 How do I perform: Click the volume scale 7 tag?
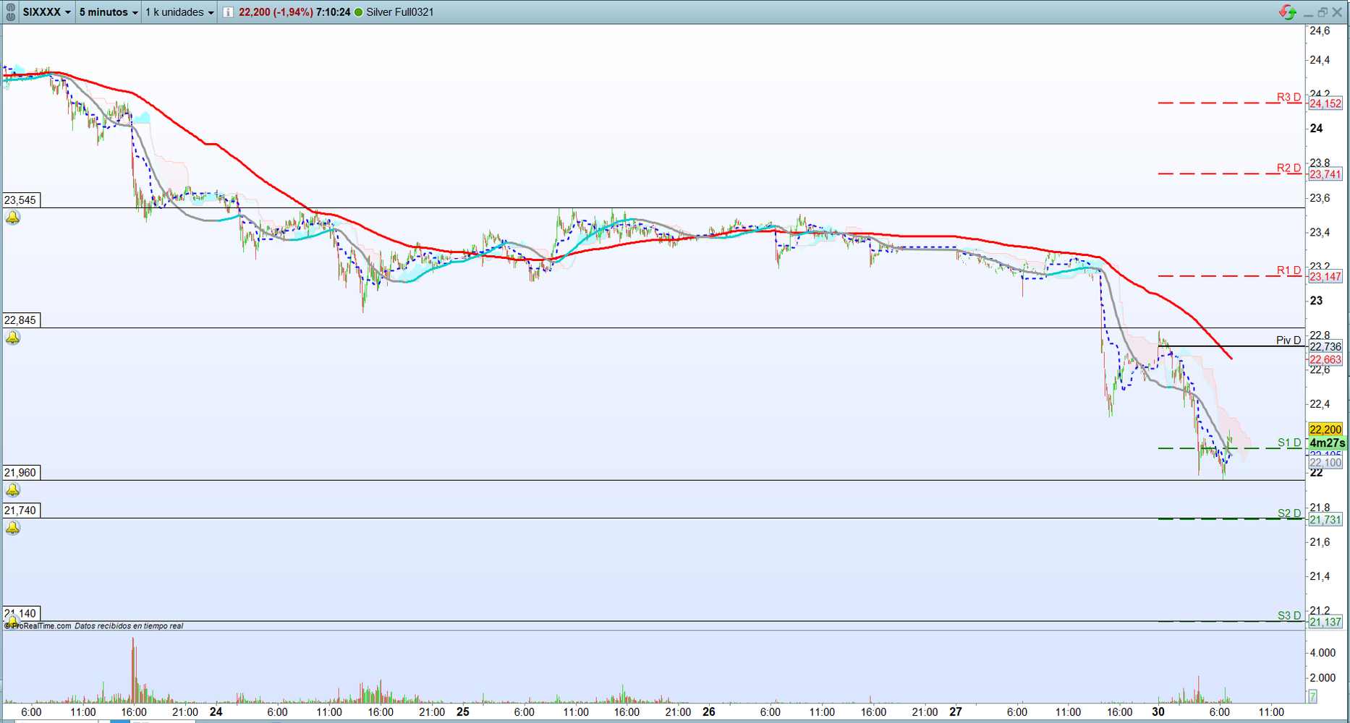coord(1312,696)
